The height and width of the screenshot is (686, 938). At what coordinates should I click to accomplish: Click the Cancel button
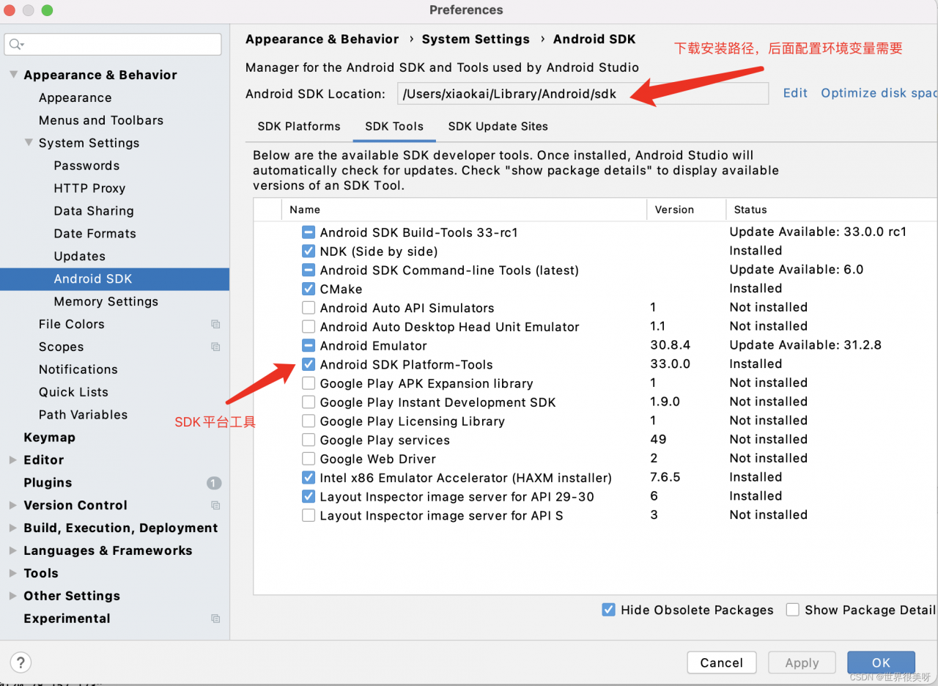pos(721,663)
